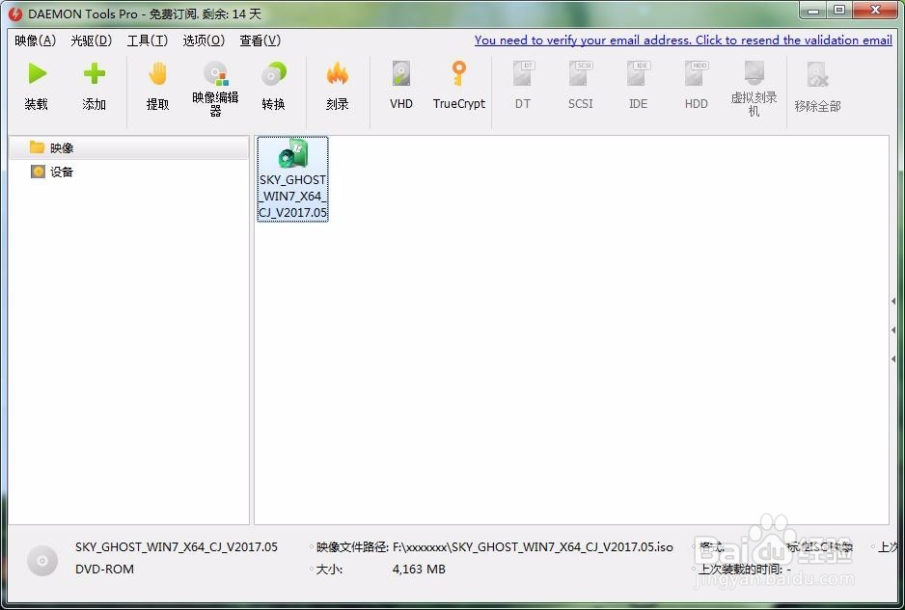The height and width of the screenshot is (610, 905).
Task: Open the 选项(O) menu
Action: [x=204, y=40]
